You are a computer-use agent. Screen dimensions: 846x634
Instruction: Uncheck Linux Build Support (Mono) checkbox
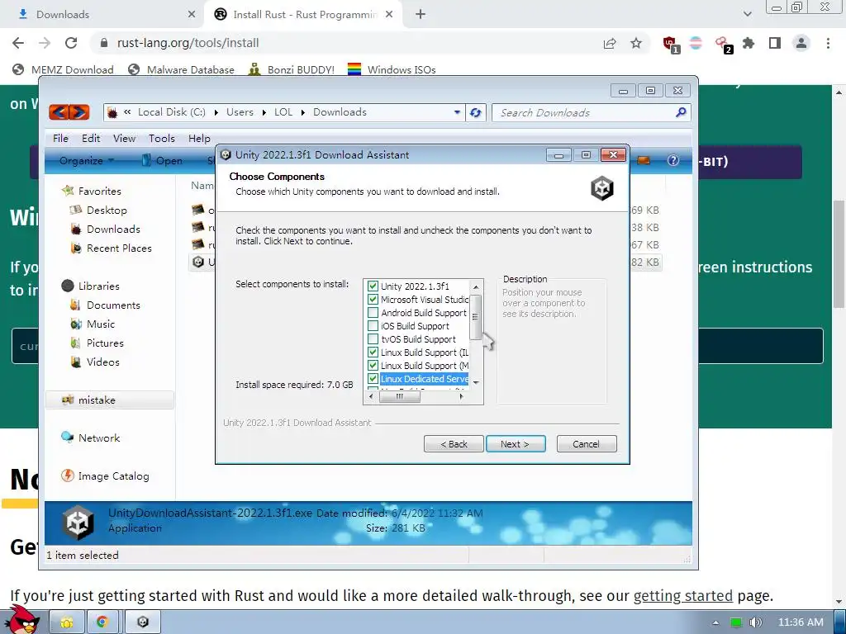pyautogui.click(x=373, y=366)
